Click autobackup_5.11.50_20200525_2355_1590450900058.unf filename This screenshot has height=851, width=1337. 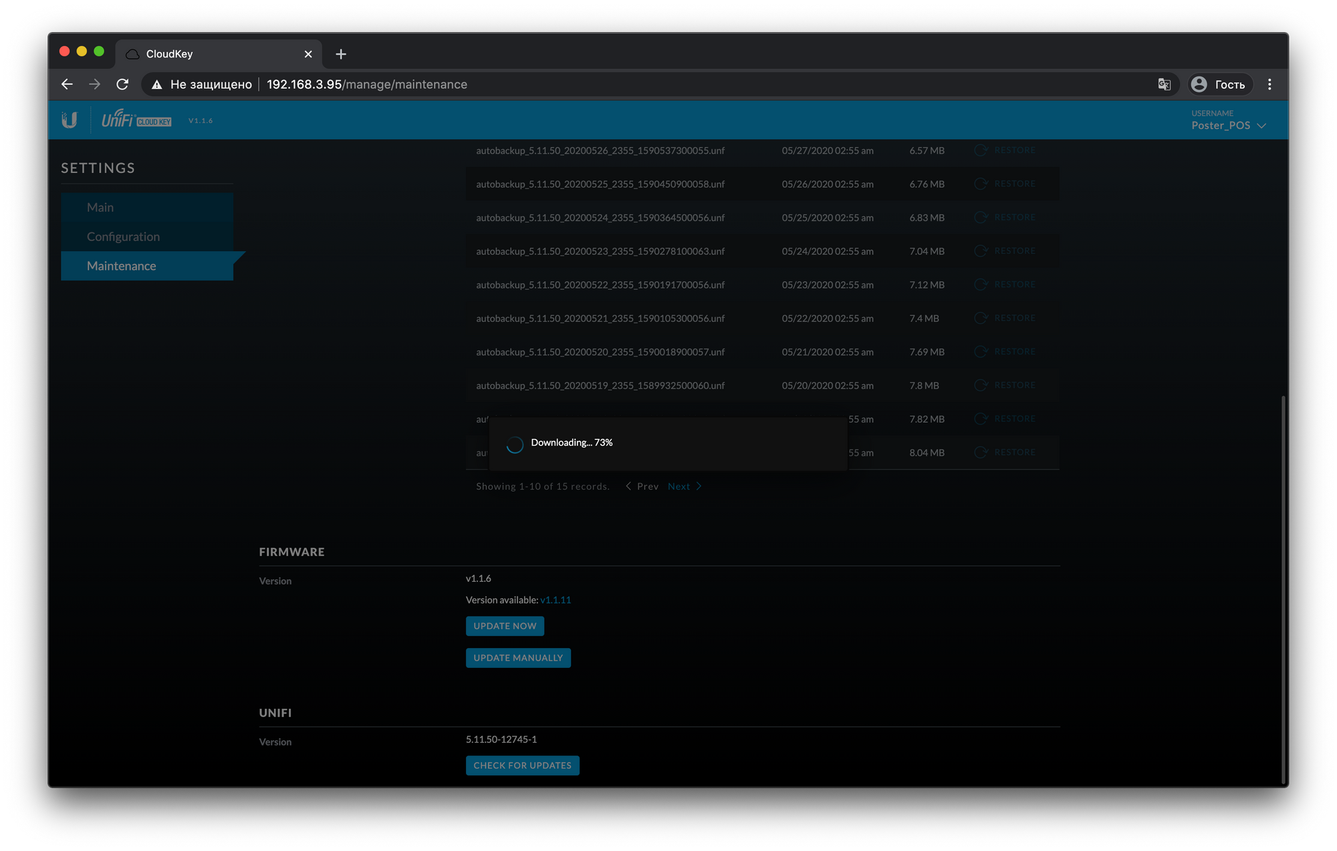pos(600,184)
